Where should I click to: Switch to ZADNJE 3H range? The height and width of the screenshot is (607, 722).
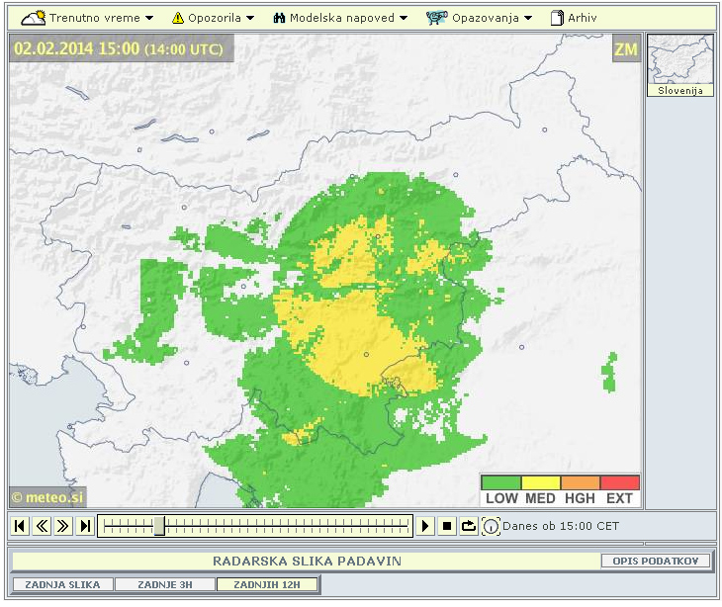165,584
